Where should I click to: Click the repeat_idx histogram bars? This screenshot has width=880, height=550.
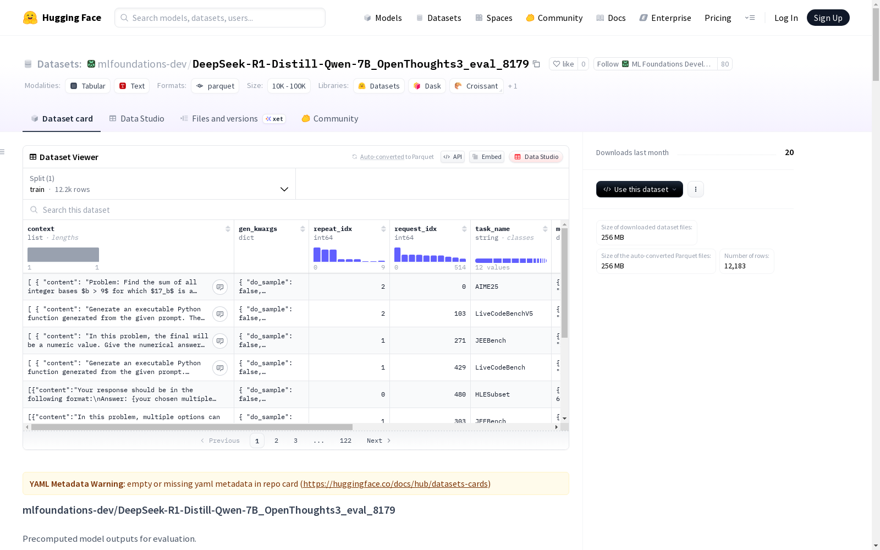point(349,255)
